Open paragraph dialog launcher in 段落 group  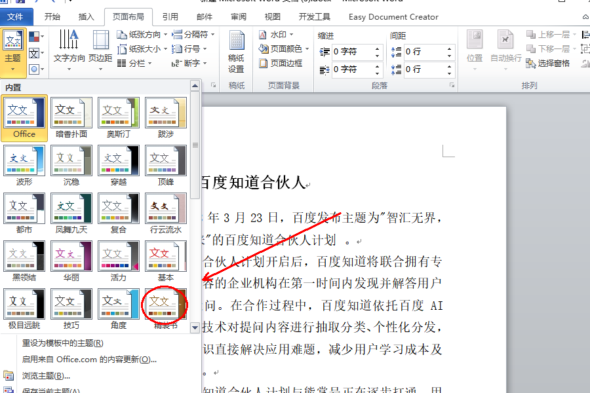(452, 85)
